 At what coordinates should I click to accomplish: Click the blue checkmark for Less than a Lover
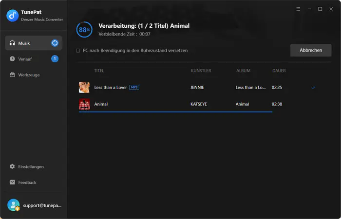[313, 87]
